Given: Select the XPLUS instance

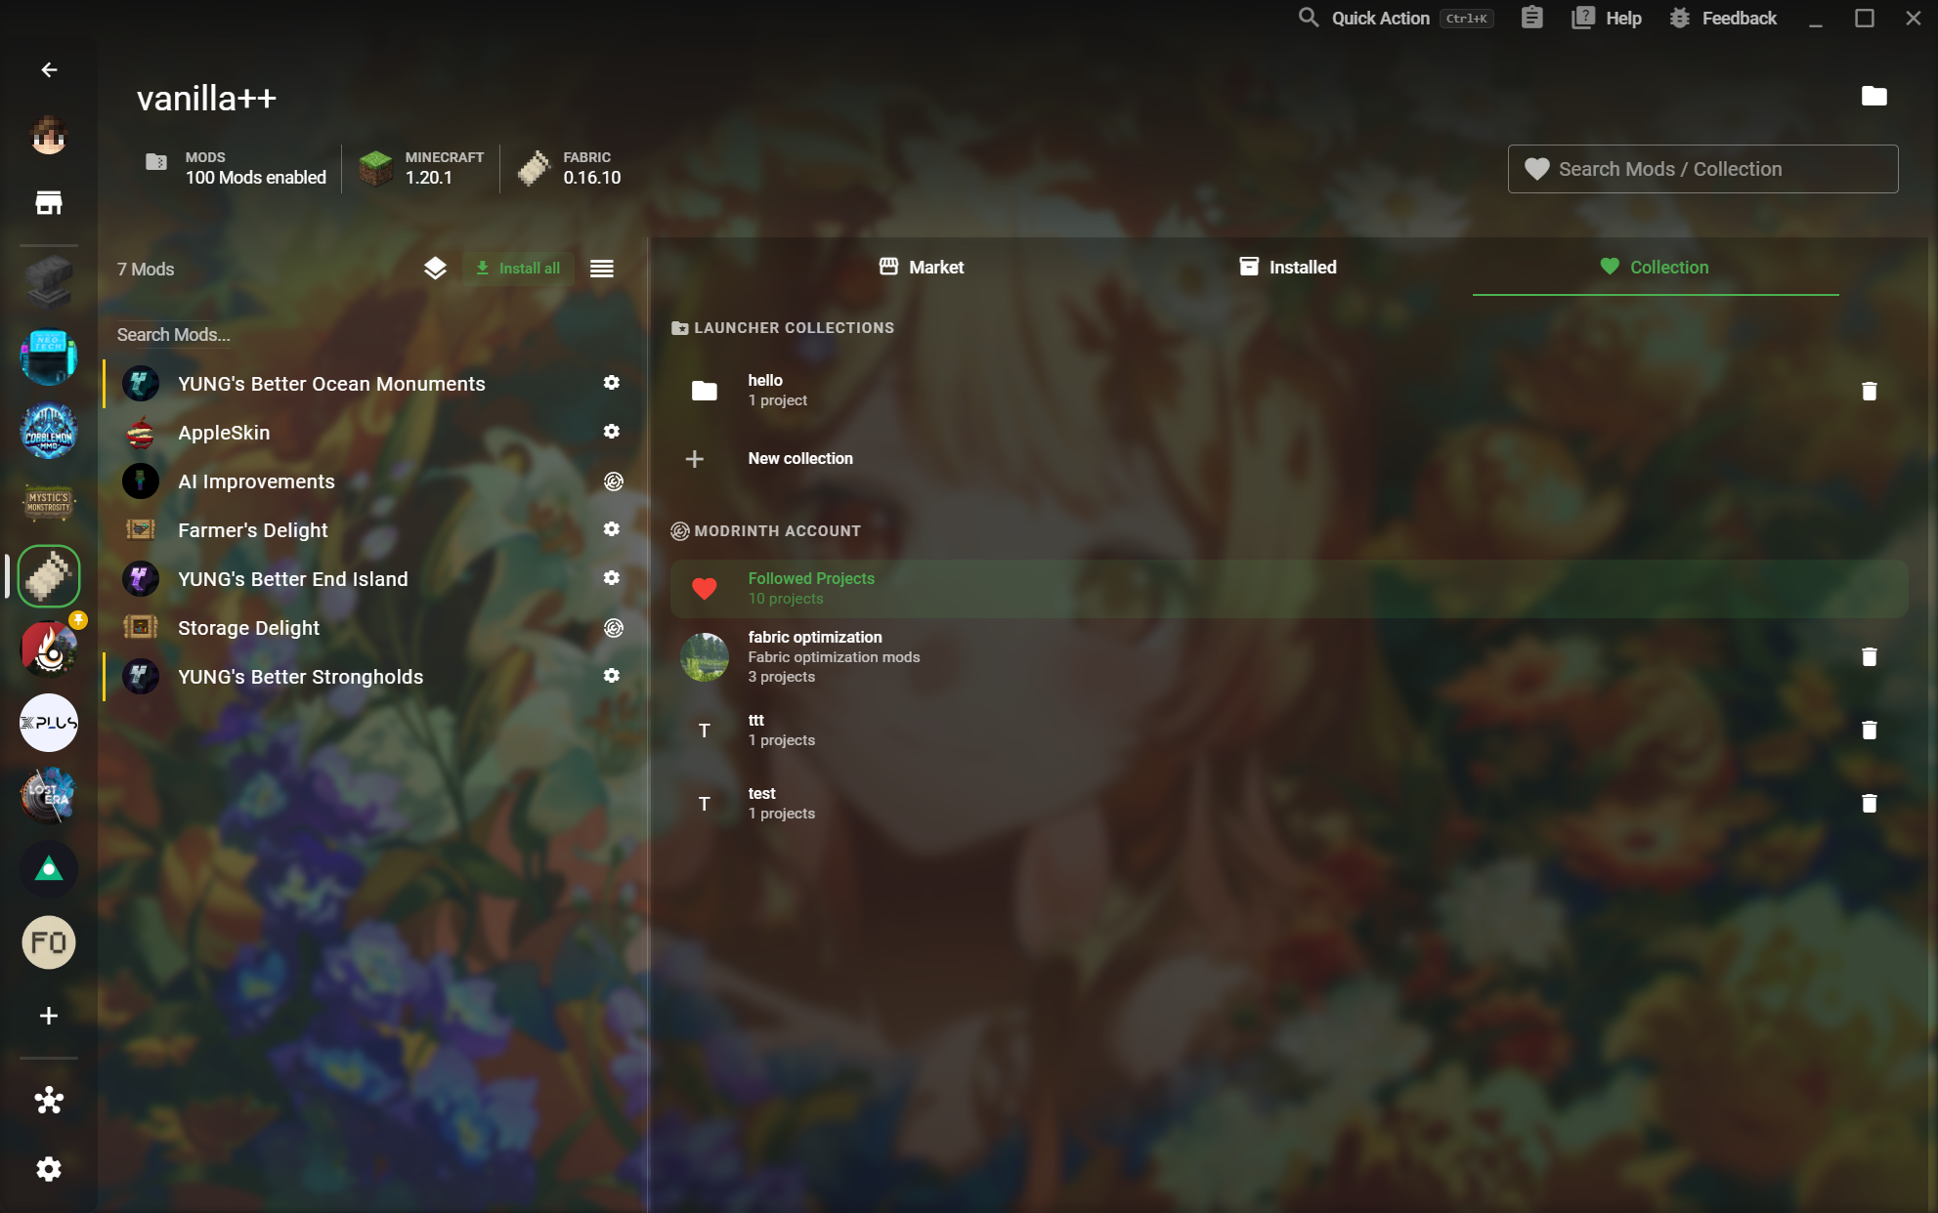Looking at the screenshot, I should click(49, 723).
